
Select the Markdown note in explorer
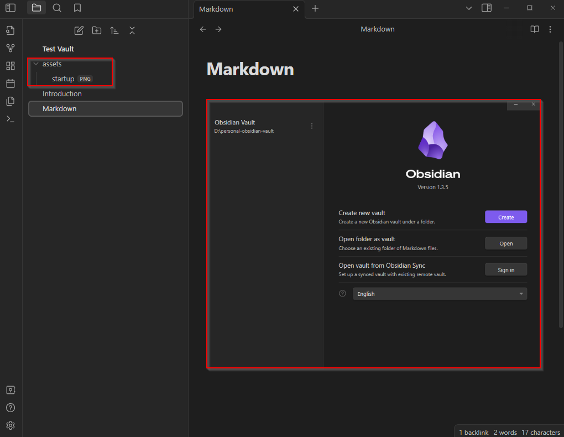point(106,109)
